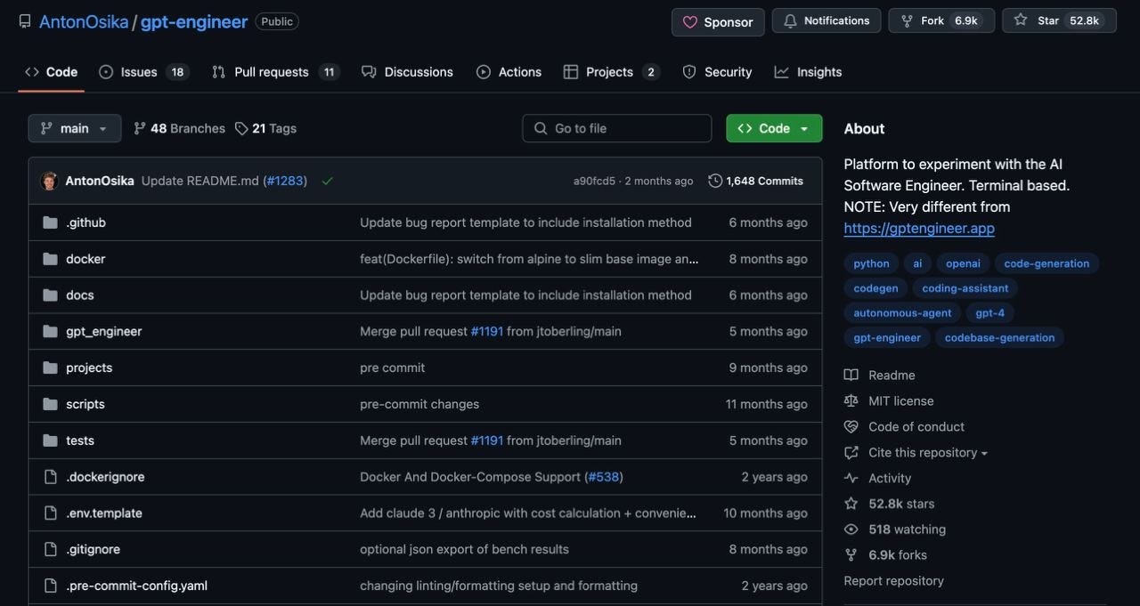
Task: Click the codebase-generation topic tag
Action: (999, 338)
